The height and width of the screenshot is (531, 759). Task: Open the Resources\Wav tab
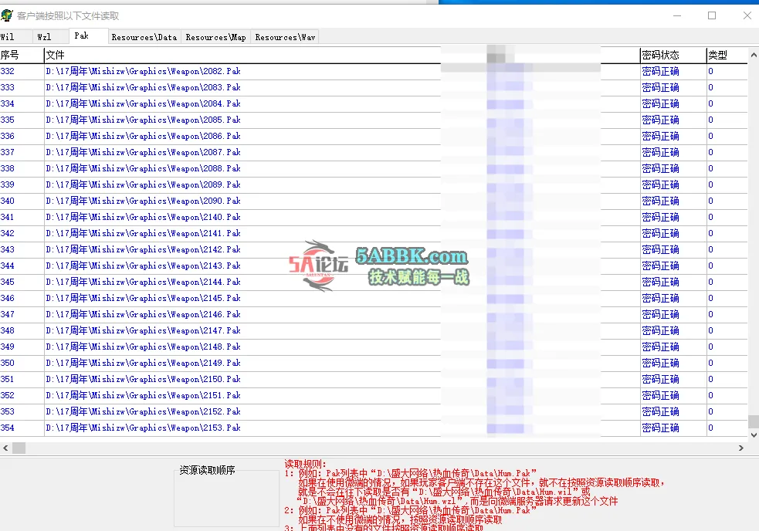click(x=285, y=37)
